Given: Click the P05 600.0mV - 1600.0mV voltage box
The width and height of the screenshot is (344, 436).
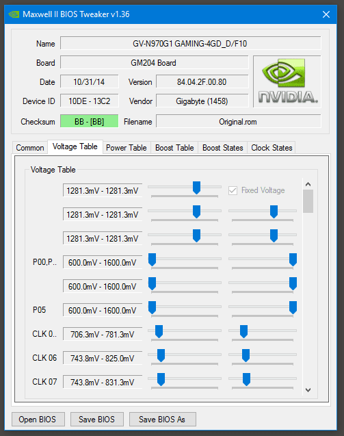Looking at the screenshot, I should pyautogui.click(x=103, y=310).
